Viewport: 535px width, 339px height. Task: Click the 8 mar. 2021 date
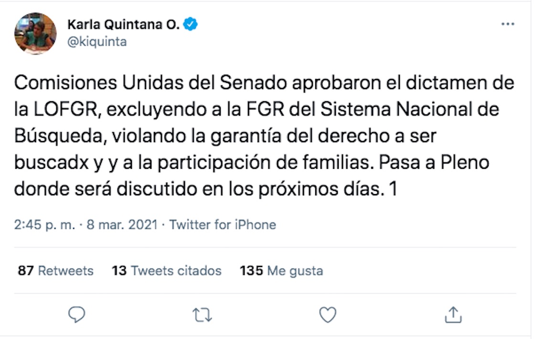click(122, 225)
